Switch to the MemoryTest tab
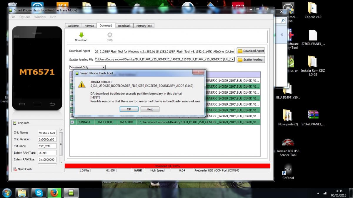The image size is (353, 198). pos(144,26)
